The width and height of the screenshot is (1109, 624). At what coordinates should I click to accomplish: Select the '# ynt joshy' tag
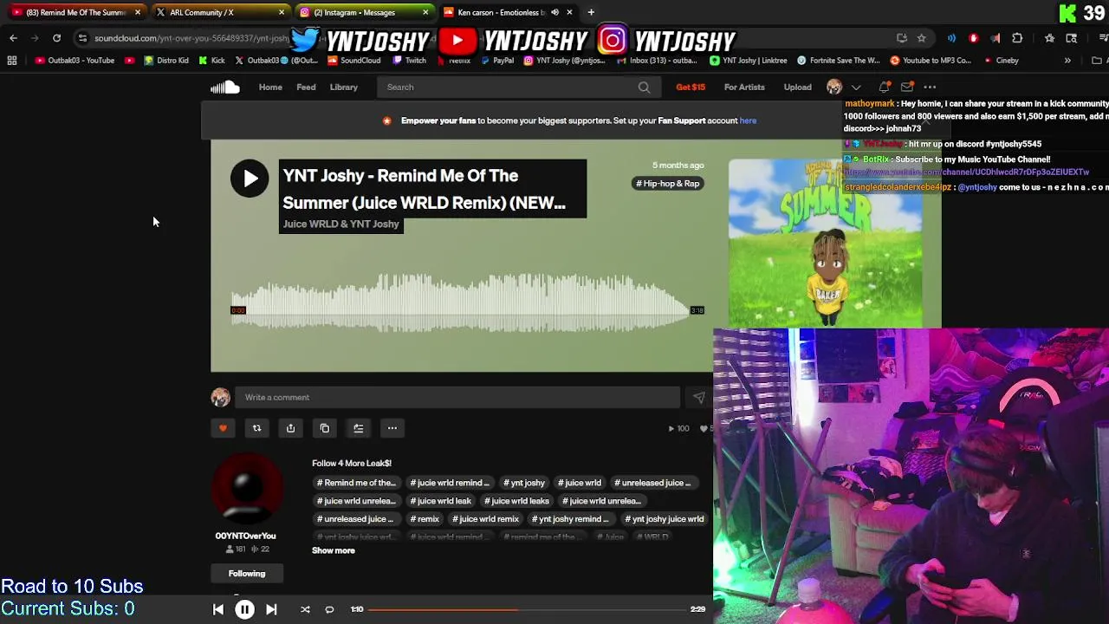(524, 483)
